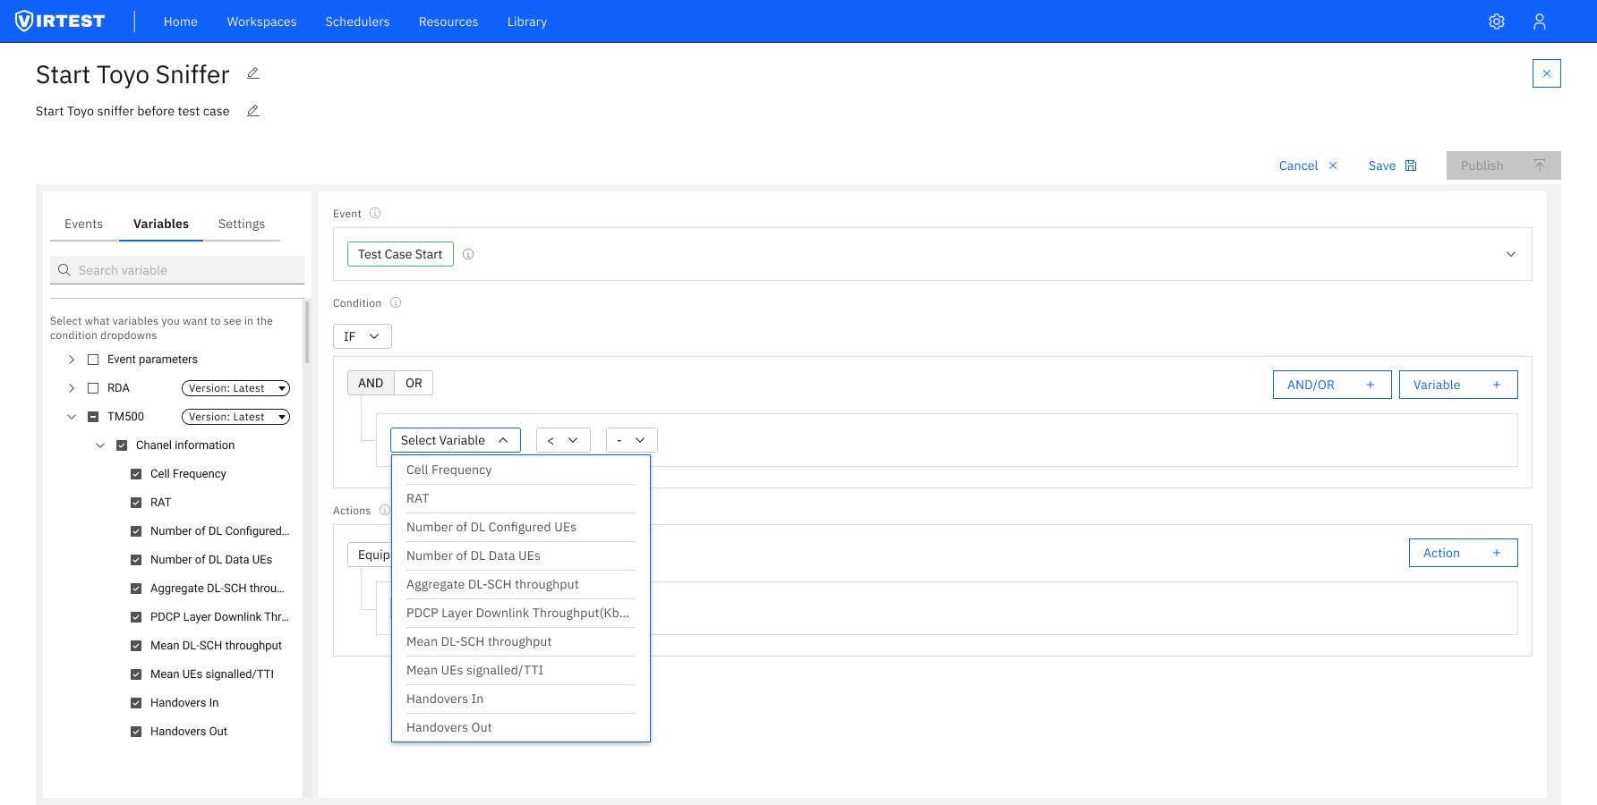
Task: Click the info icon next to Event
Action: pyautogui.click(x=374, y=213)
